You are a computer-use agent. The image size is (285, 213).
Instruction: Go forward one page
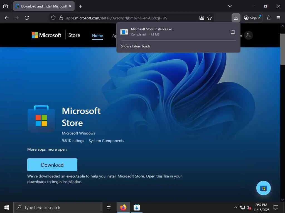point(17,18)
